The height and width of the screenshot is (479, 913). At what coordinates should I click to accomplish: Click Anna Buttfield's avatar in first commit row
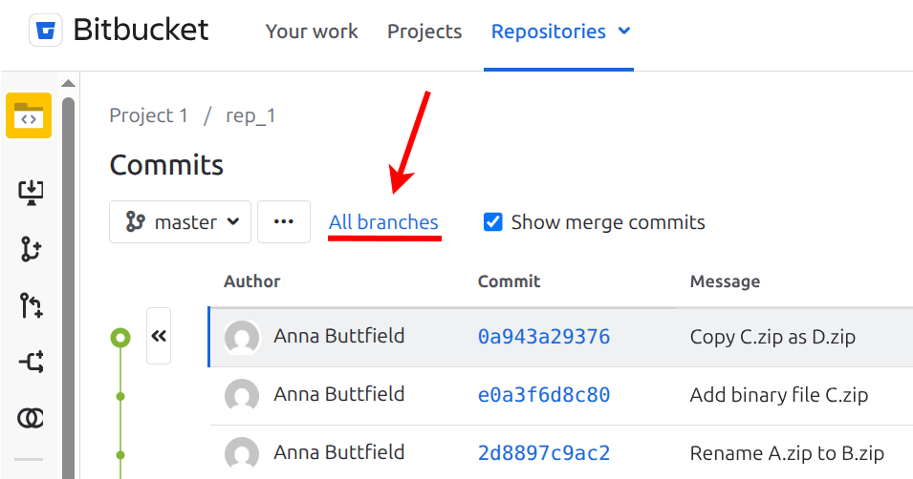click(243, 337)
